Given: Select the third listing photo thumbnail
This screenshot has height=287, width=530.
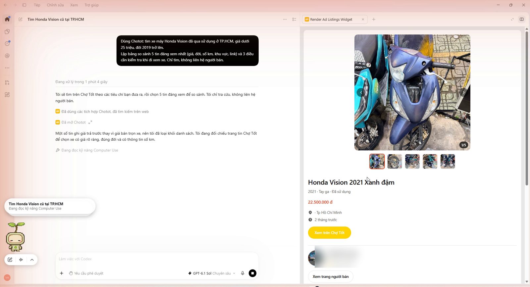Looking at the screenshot, I should click(x=412, y=162).
